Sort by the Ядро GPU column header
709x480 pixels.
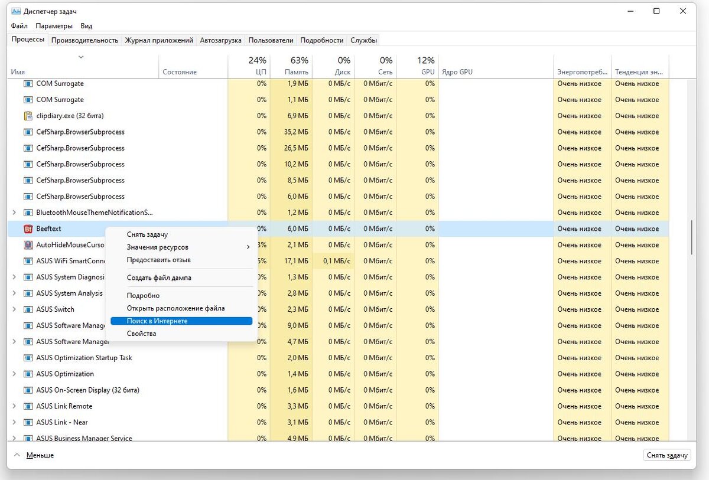496,66
